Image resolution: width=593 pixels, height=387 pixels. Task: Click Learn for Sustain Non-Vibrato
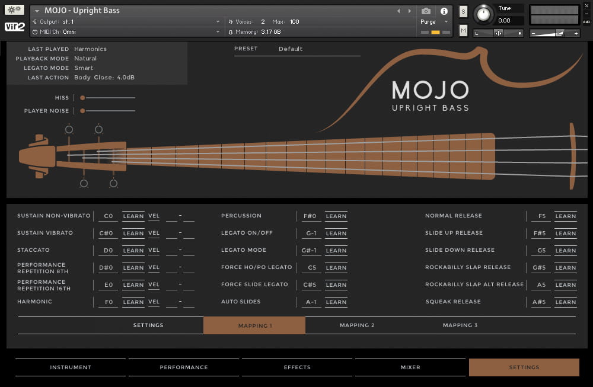coord(133,216)
